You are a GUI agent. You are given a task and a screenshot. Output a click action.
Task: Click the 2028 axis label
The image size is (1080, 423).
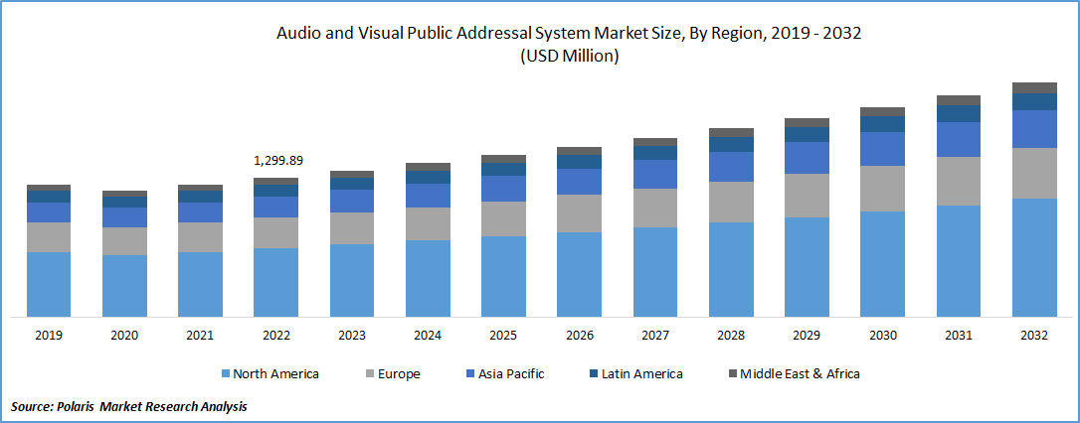[731, 336]
